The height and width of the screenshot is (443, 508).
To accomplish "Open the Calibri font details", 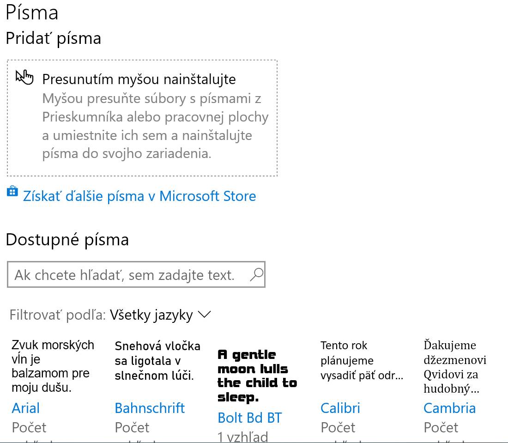I will tap(340, 408).
